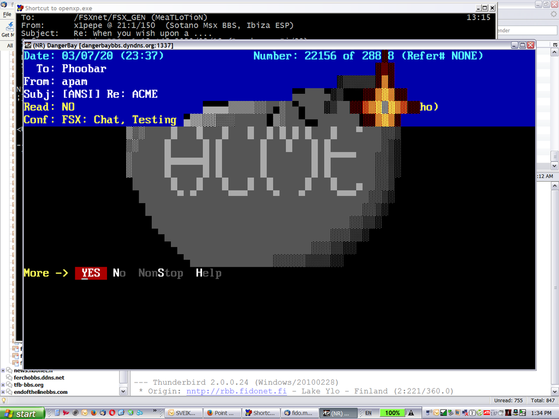Image resolution: width=559 pixels, height=419 pixels.
Task: Click the DangerBay terminal window title icon
Action: point(28,45)
